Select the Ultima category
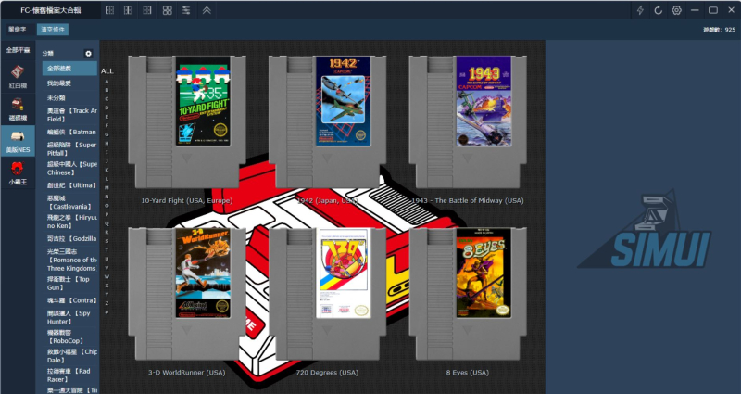741x394 pixels. [x=71, y=185]
